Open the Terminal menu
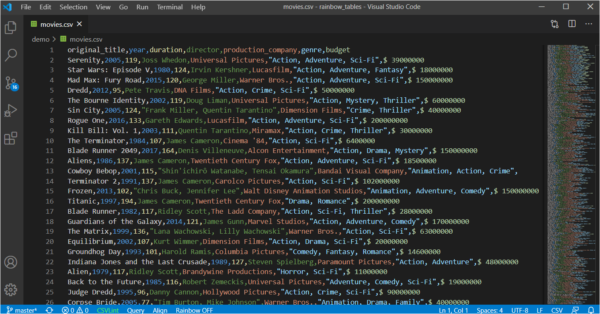 tap(169, 7)
